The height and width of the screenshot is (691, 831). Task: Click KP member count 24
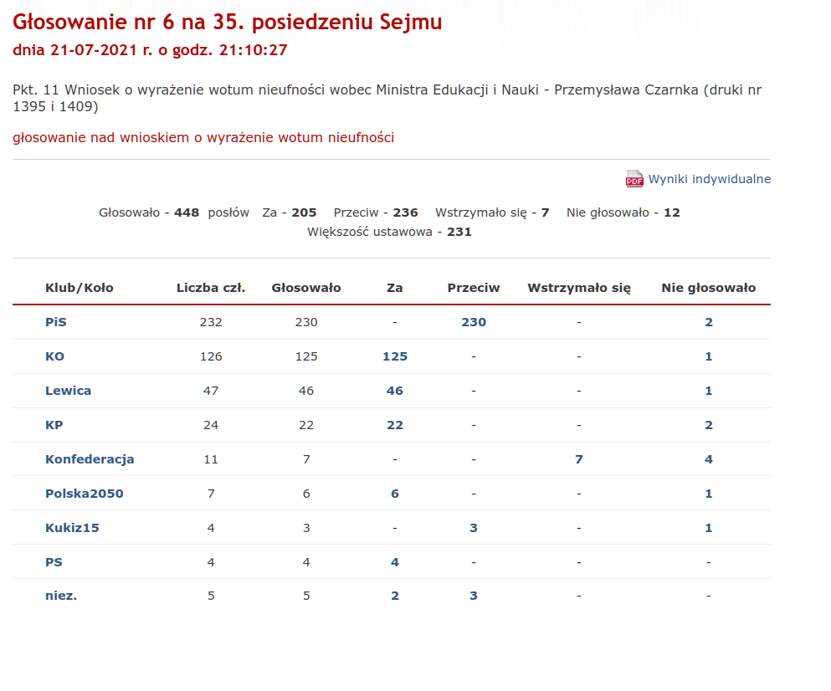pos(211,425)
